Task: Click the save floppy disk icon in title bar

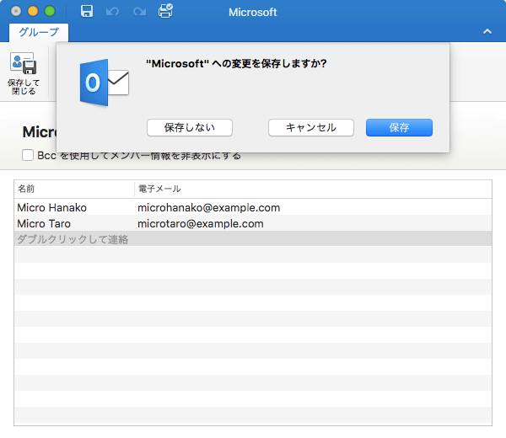Action: [x=87, y=11]
